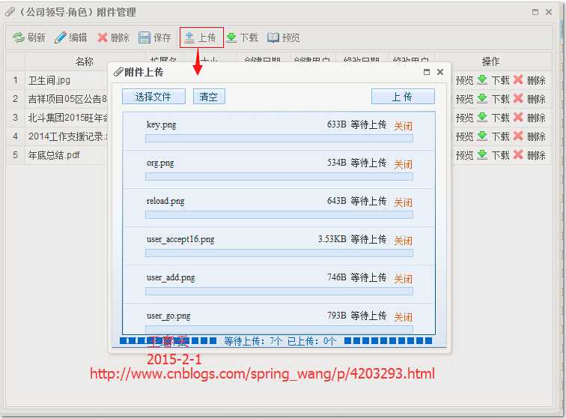Viewport: 566px width, 419px height.
Task: Choose files with 选择文件 button
Action: pyautogui.click(x=153, y=97)
